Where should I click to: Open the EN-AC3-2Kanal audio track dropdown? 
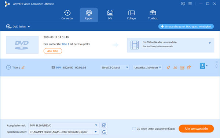pos(114,67)
